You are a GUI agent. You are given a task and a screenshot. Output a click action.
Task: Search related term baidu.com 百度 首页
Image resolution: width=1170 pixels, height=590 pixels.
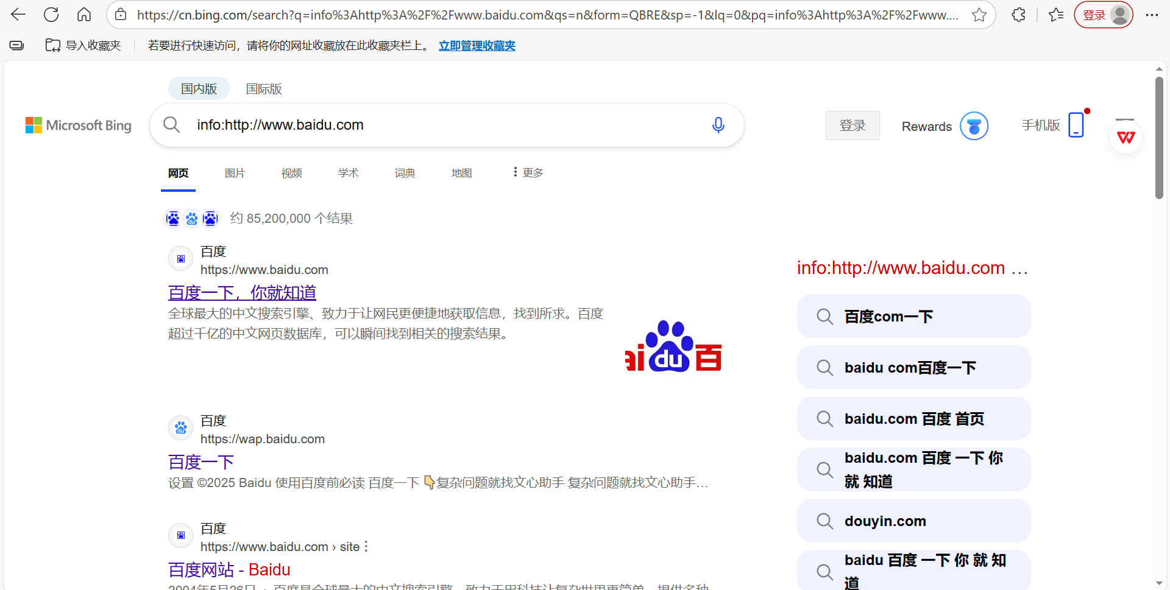(x=913, y=419)
